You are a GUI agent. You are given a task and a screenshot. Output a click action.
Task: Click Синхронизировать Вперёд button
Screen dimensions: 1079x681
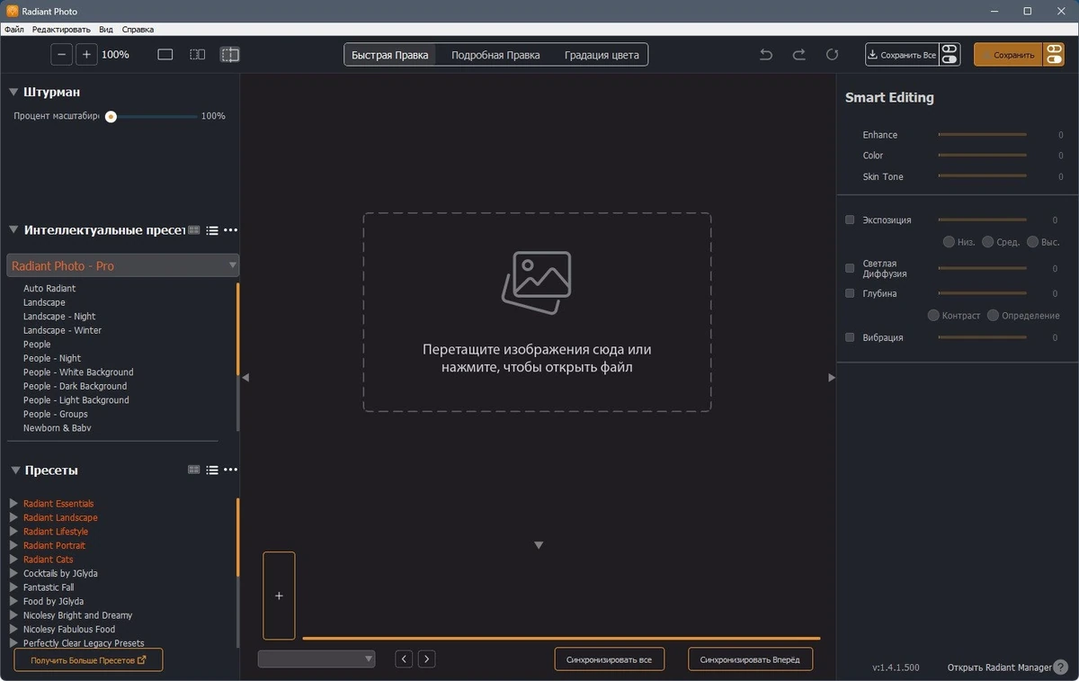click(751, 659)
